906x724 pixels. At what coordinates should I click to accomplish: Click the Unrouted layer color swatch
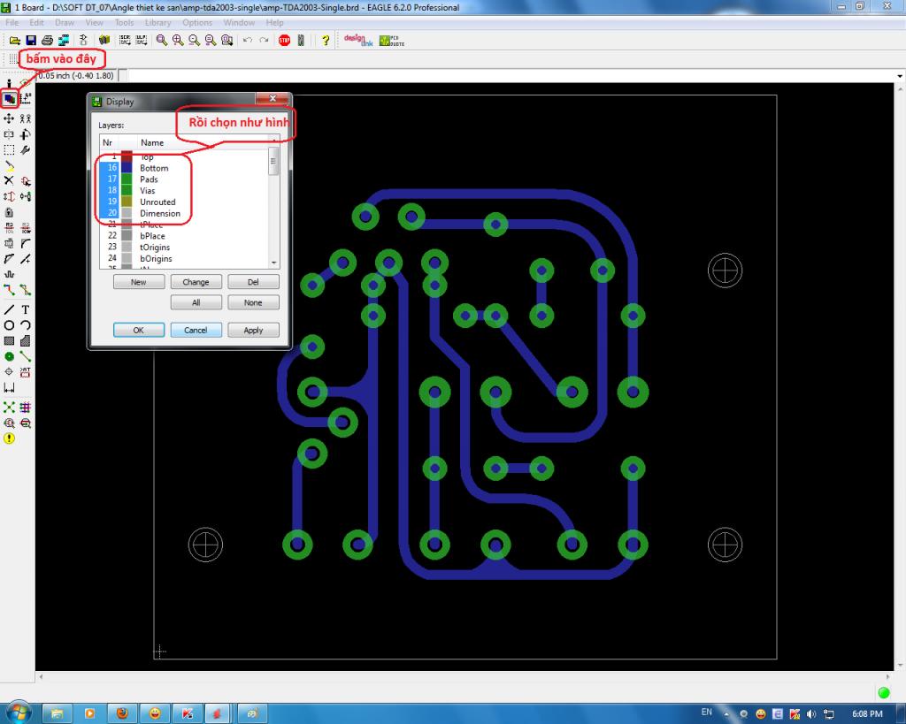127,202
